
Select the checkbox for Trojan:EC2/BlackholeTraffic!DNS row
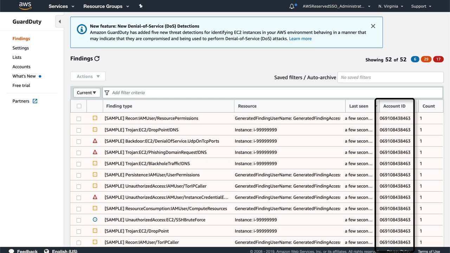(x=79, y=164)
